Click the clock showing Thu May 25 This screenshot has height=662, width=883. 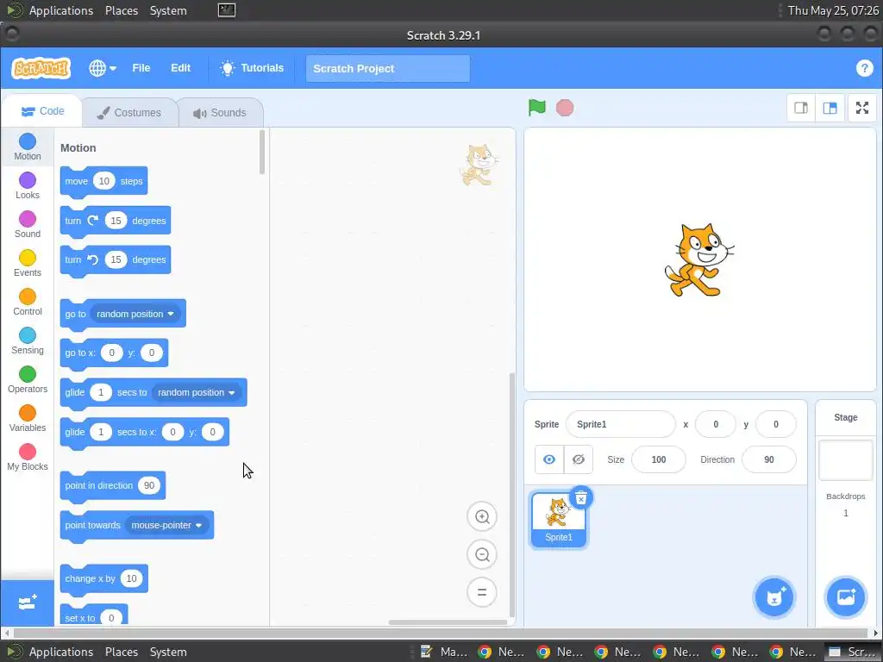pos(833,10)
